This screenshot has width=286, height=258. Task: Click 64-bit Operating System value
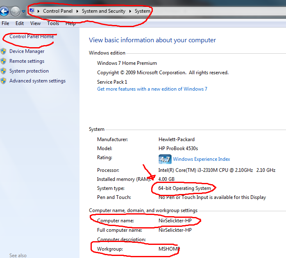pyautogui.click(x=184, y=188)
